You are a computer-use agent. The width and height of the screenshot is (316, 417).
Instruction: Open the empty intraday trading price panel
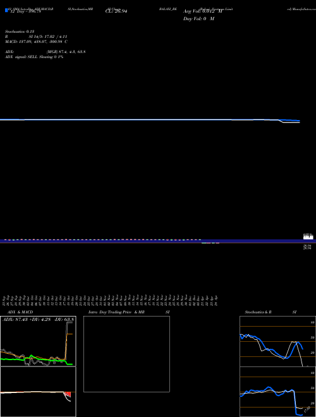[x=126, y=354]
